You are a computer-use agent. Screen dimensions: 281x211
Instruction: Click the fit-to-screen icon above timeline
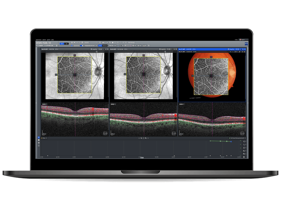coord(144,138)
